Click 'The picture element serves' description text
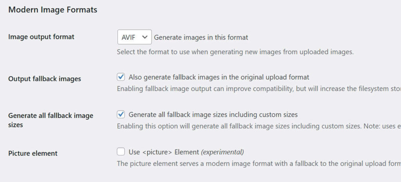 [x=258, y=163]
